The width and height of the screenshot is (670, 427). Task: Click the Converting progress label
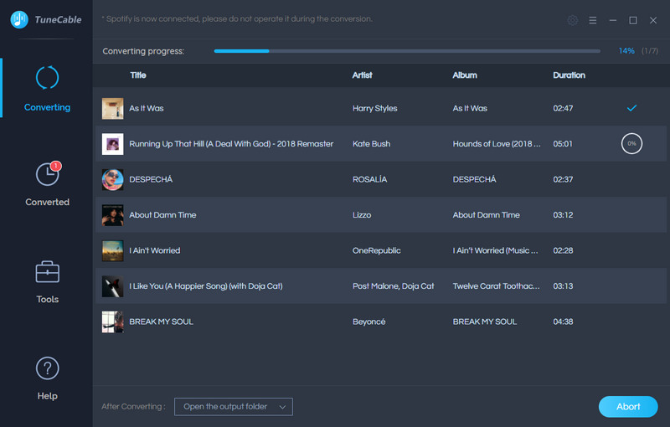pyautogui.click(x=143, y=51)
